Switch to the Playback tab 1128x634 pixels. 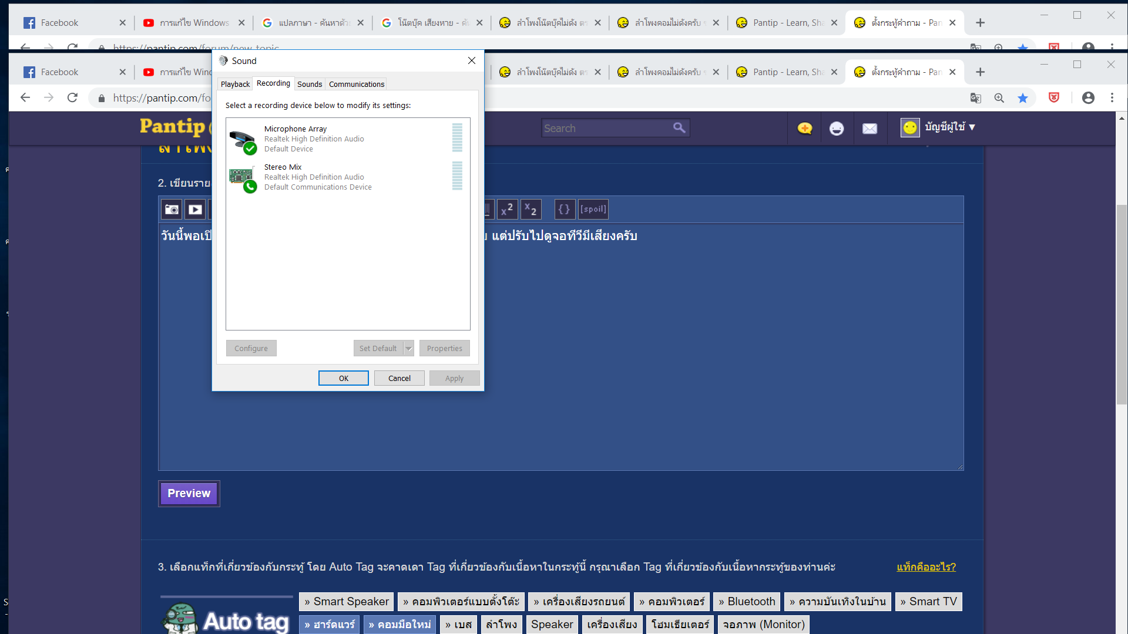coord(235,85)
